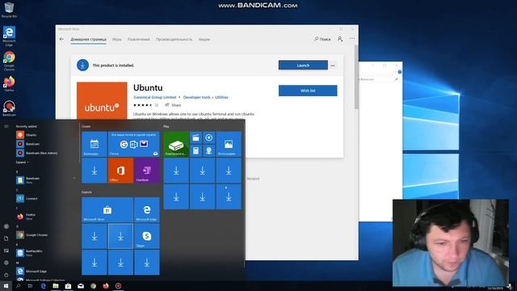Open the Домашняя страница tab
This screenshot has width=517, height=291.
[88, 40]
